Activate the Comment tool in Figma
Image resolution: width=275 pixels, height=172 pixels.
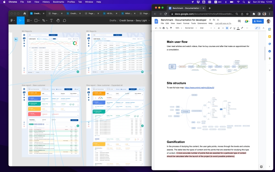tap(64, 21)
